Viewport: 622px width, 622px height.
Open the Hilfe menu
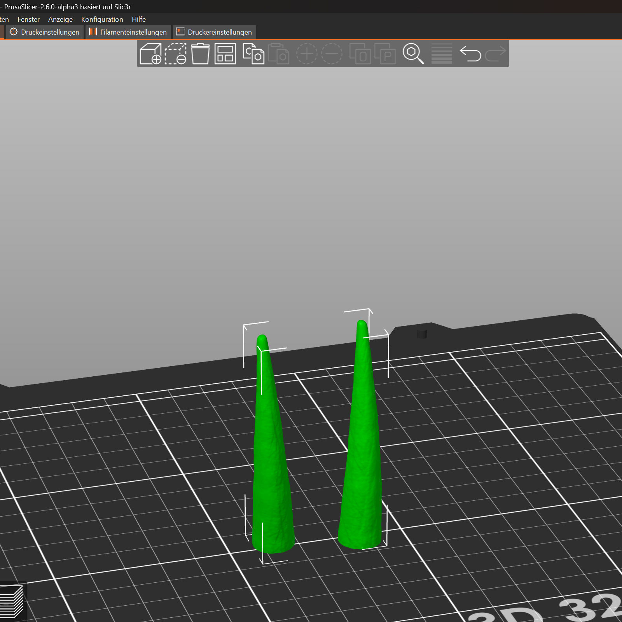click(139, 19)
